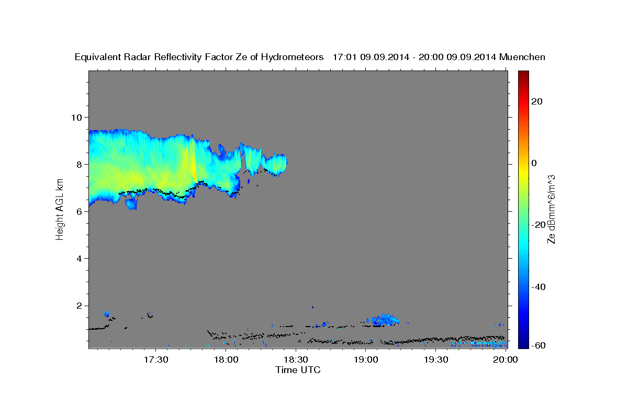Screen dimensions: 628x418
Task: Click the colorbar value -60
Action: [539, 345]
